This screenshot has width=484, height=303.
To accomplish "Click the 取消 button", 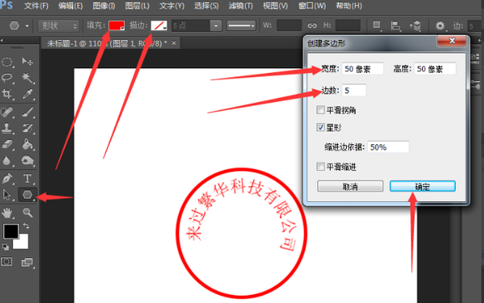I will [x=350, y=186].
